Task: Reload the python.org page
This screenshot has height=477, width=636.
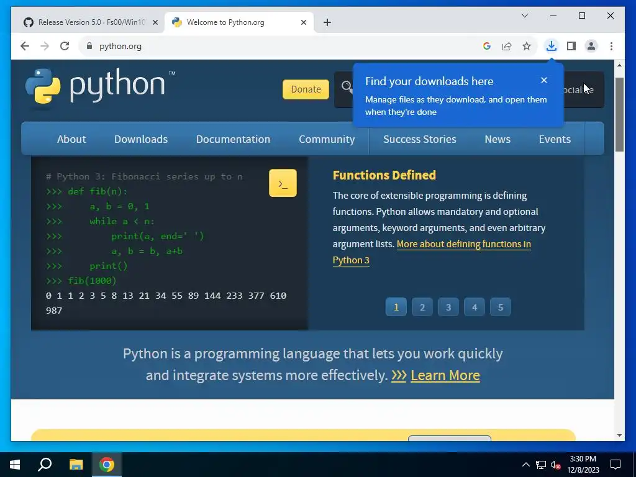Action: tap(65, 46)
